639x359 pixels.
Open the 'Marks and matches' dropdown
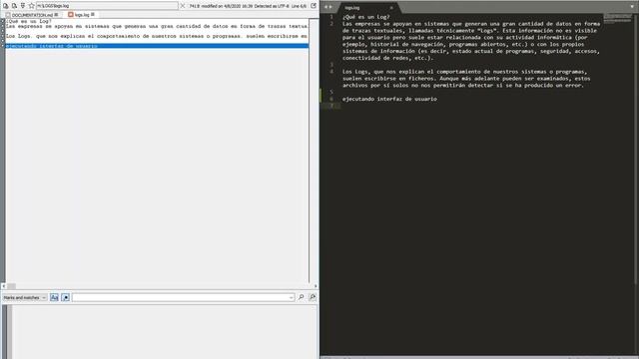click(24, 297)
